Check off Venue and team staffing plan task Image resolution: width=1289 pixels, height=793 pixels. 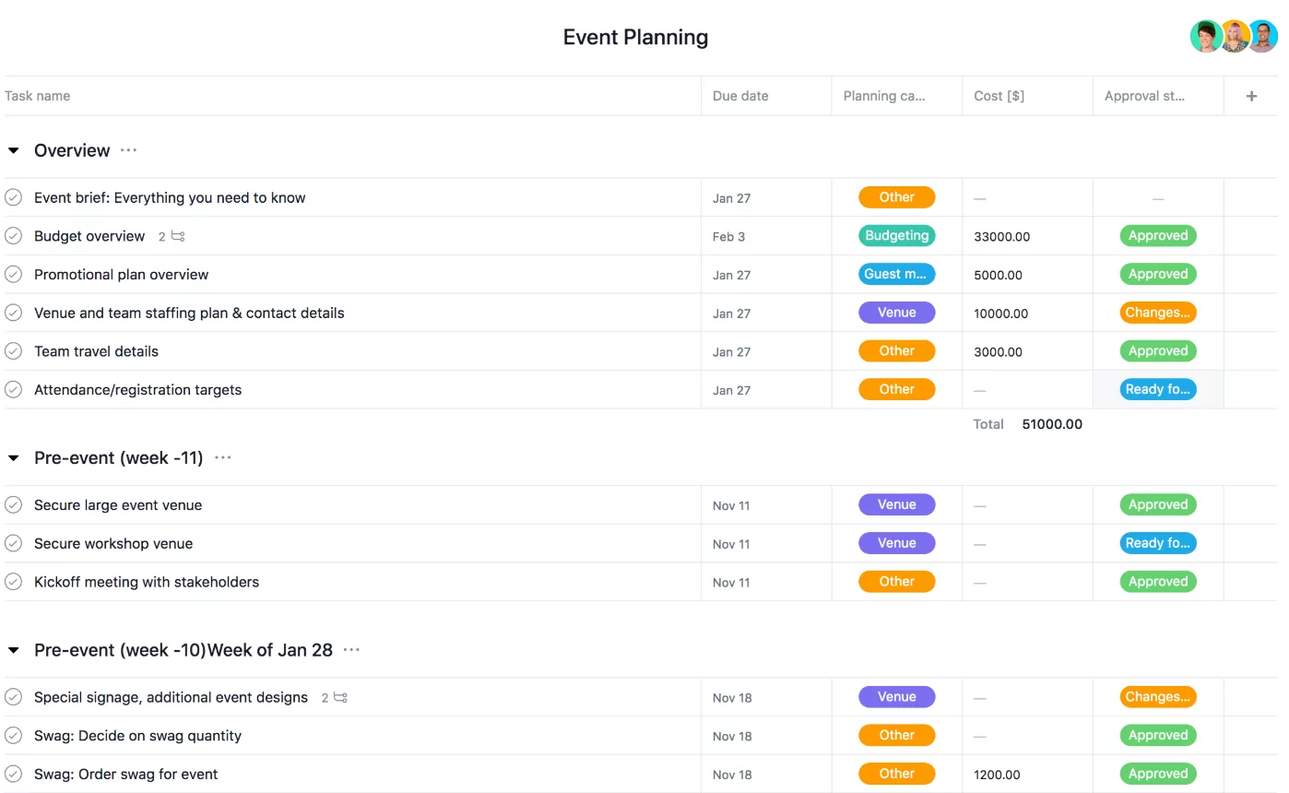13,313
